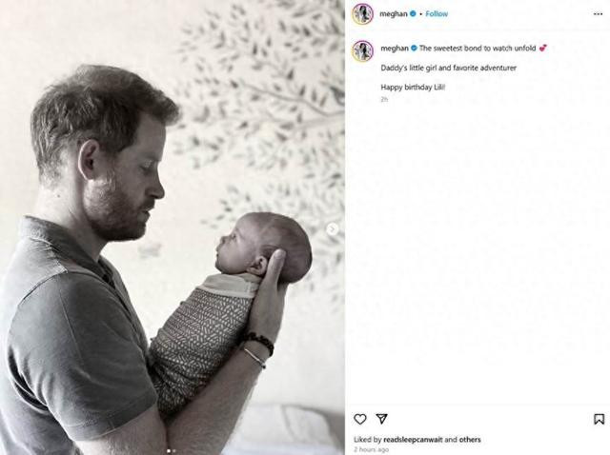Select the first carousel indicator dot

click(169, 451)
